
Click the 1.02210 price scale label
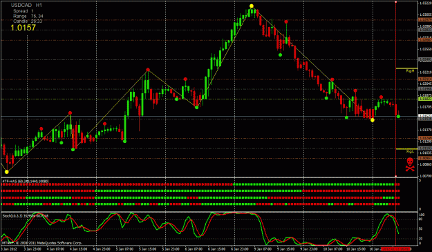[425, 72]
